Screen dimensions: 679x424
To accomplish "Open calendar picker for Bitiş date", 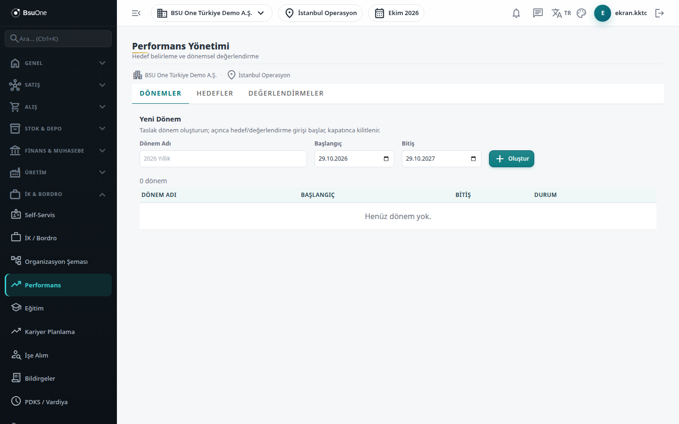I will pos(473,159).
